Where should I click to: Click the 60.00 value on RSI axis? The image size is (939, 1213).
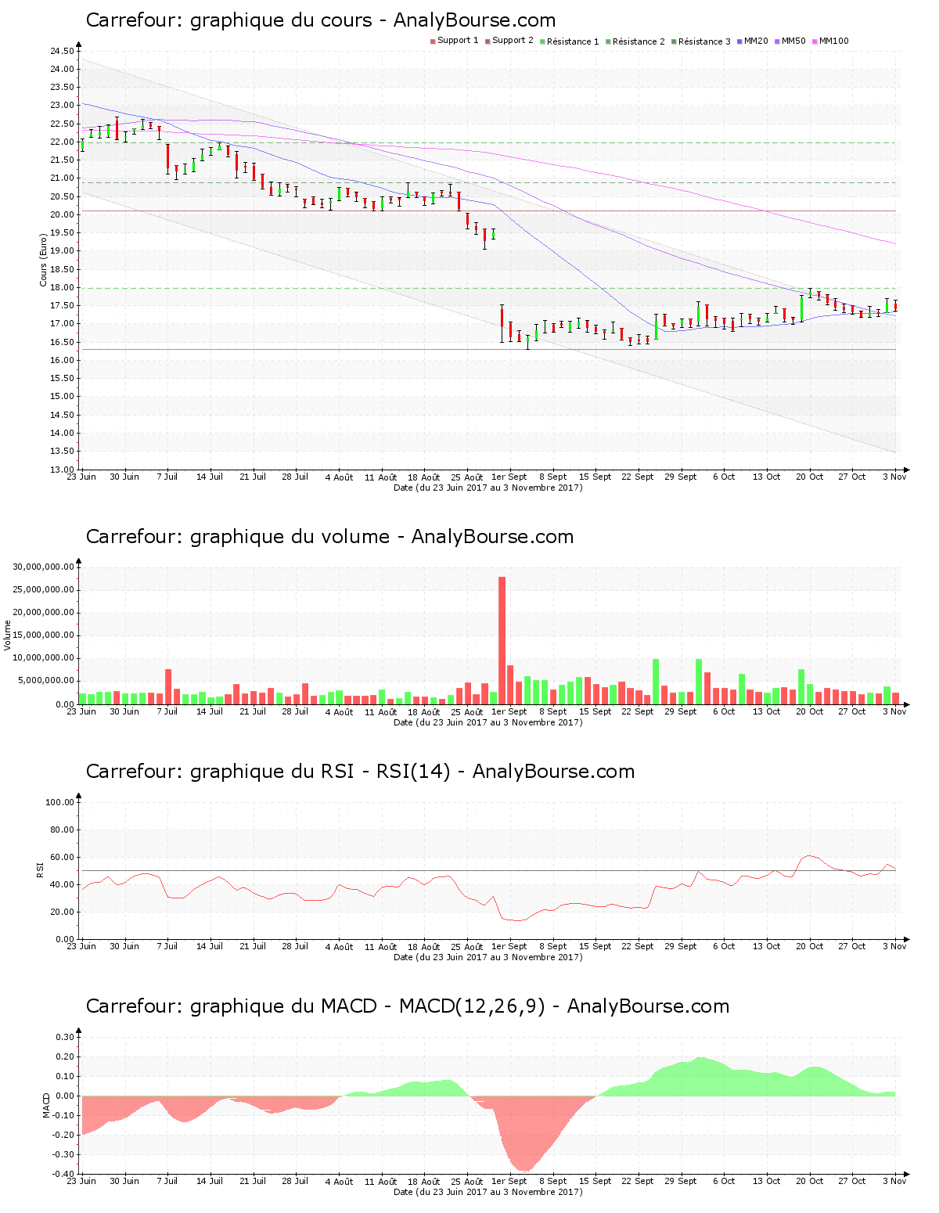coord(63,858)
